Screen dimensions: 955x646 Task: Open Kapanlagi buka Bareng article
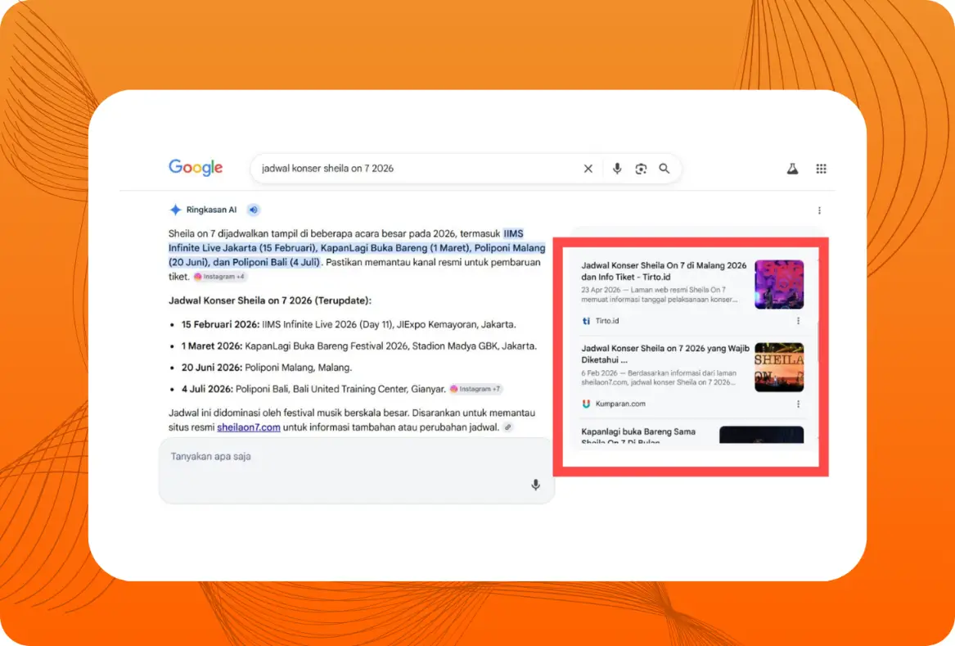(x=638, y=436)
